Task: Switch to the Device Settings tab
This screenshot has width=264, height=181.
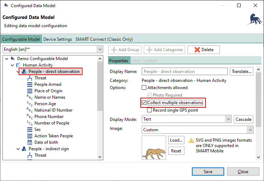Action: pos(58,39)
